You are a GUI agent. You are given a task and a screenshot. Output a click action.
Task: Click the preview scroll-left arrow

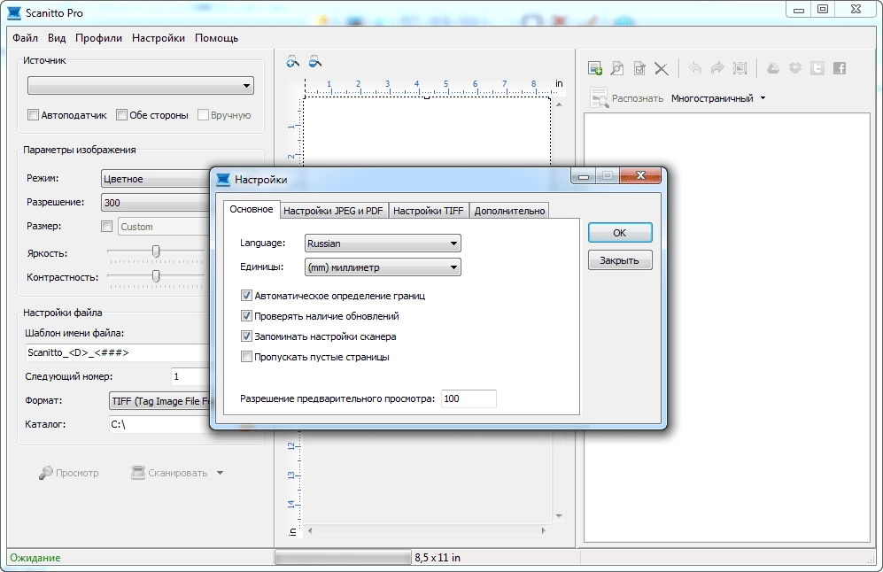pyautogui.click(x=310, y=530)
